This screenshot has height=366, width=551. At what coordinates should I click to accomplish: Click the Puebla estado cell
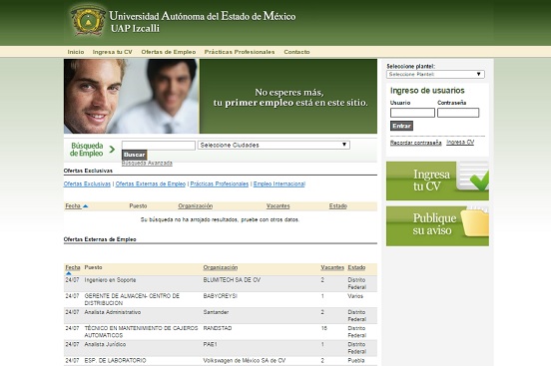(356, 360)
